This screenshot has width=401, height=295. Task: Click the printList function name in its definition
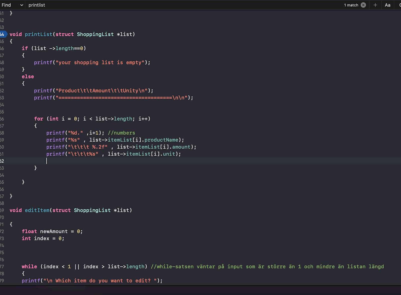pyautogui.click(x=38, y=34)
